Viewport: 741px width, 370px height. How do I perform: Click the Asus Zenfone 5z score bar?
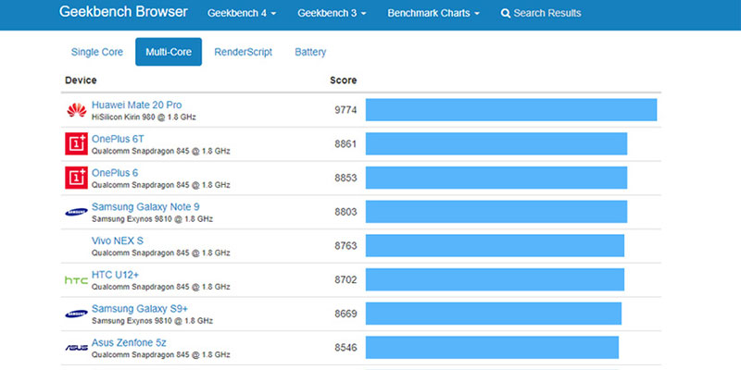coord(492,348)
